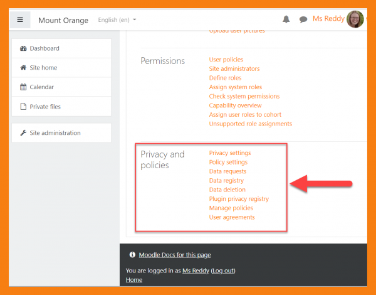Screen dimensions: 376x295
Task: Go to Data requests page
Action: point(227,171)
